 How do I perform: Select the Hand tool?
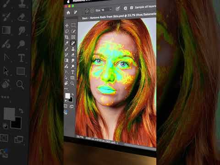point(66,83)
